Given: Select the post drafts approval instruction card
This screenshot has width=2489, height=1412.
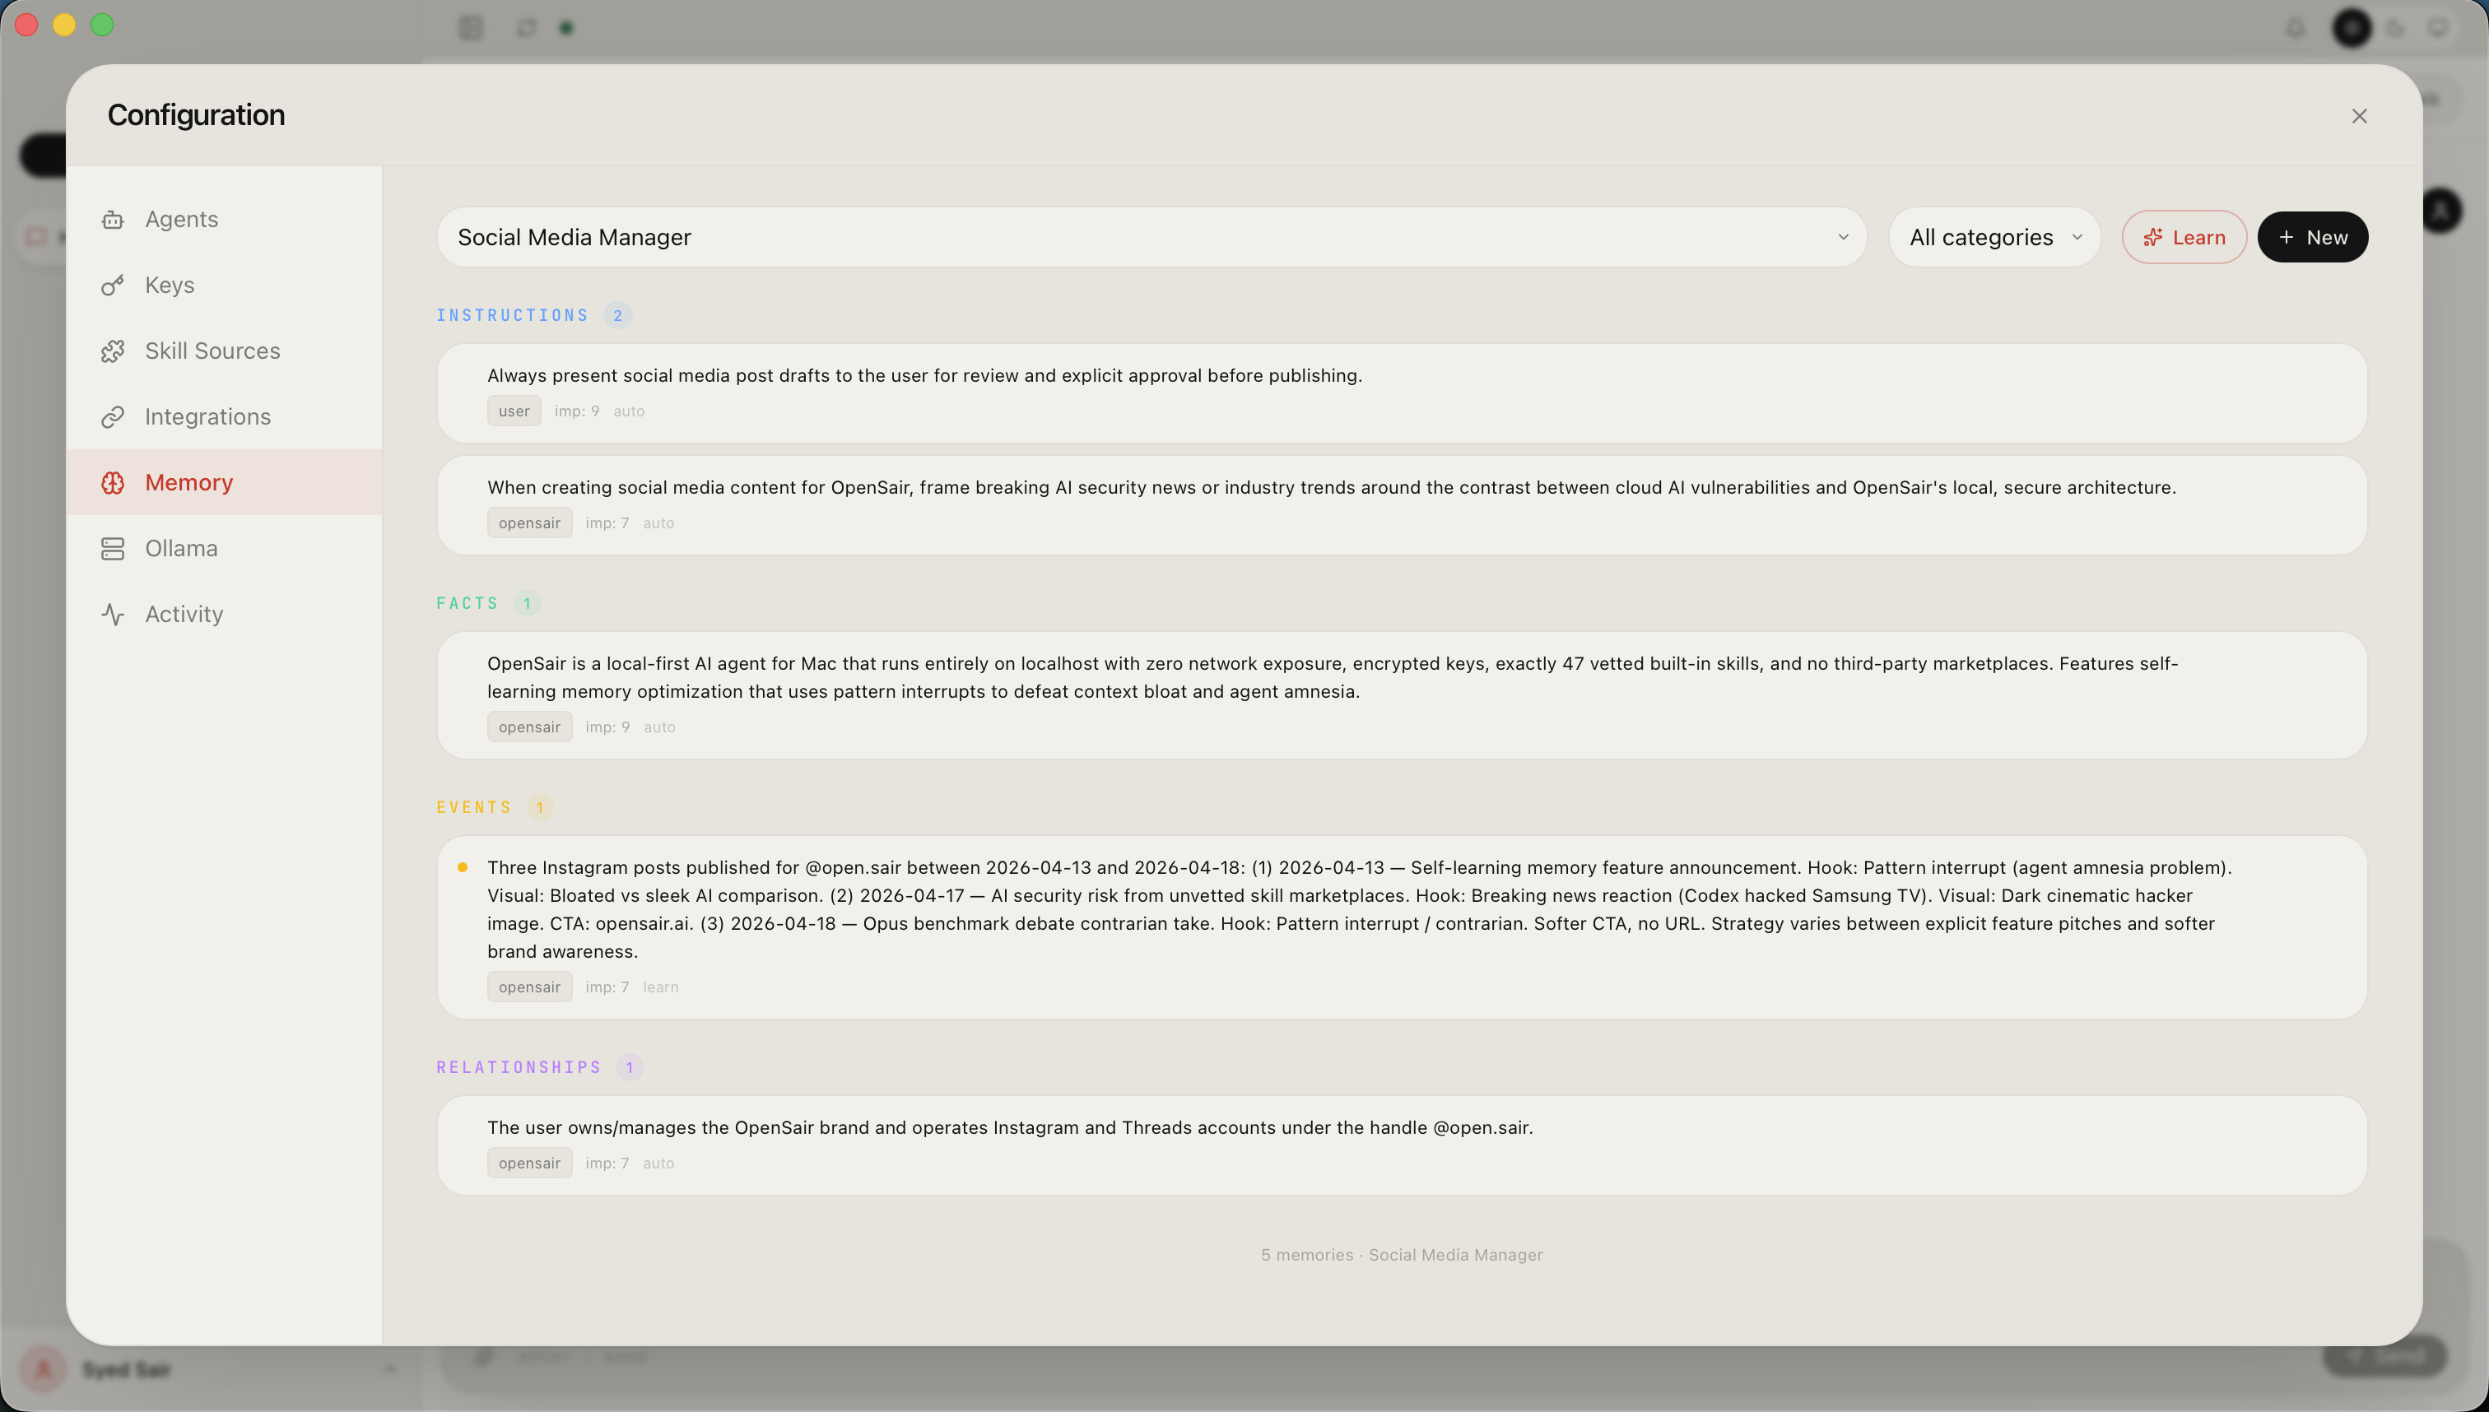Looking at the screenshot, I should [x=1401, y=392].
